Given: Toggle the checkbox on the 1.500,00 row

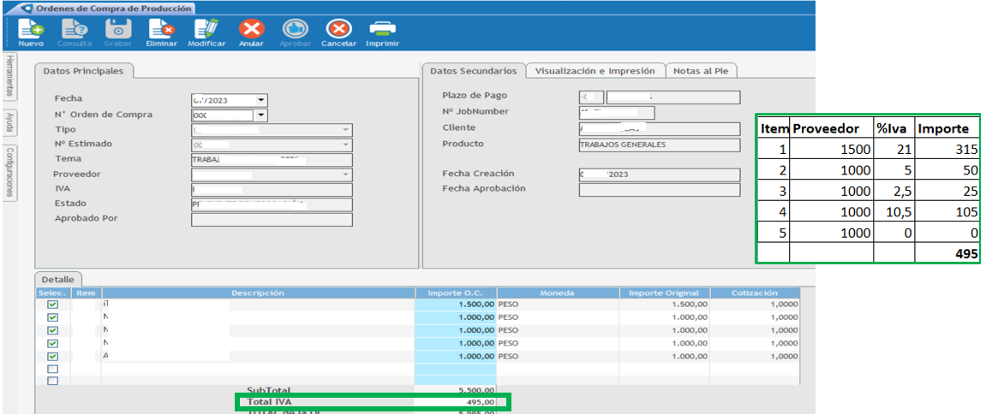Looking at the screenshot, I should [x=53, y=305].
